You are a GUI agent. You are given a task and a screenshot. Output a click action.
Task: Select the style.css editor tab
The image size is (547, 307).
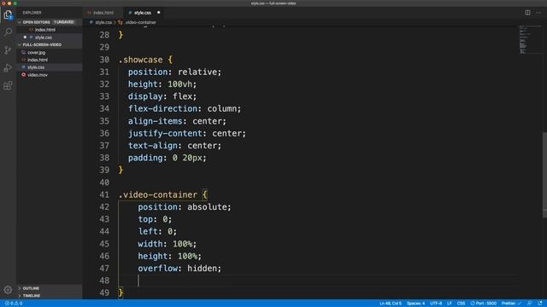point(143,13)
